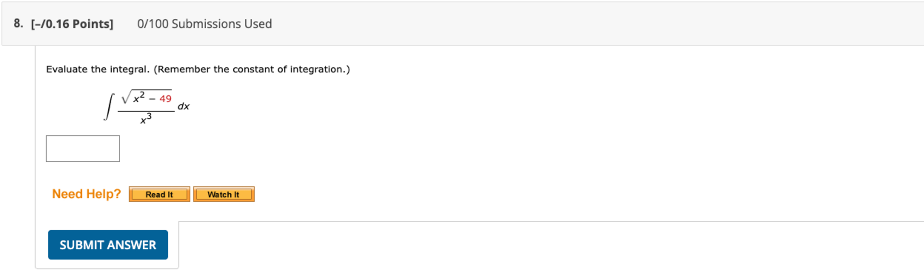
Task: Click the constant of integration reminder text
Action: (x=252, y=69)
